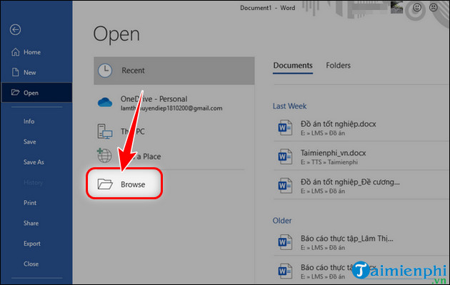Click the frowning face feedback icon
The image size is (450, 285).
click(434, 7)
